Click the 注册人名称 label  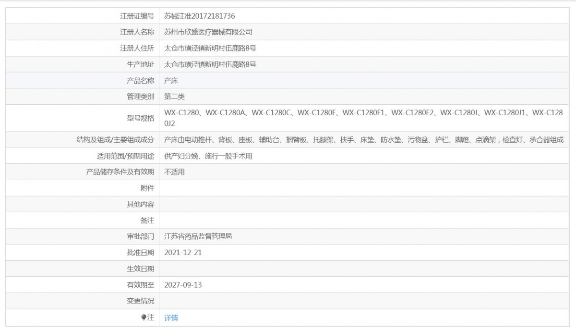point(137,32)
